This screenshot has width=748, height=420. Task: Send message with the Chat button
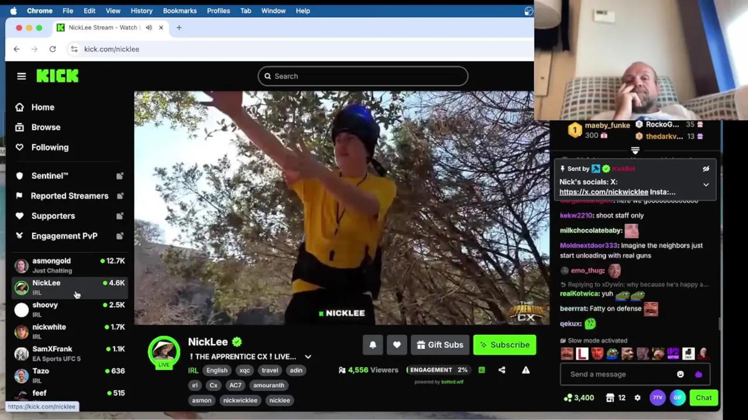[704, 398]
